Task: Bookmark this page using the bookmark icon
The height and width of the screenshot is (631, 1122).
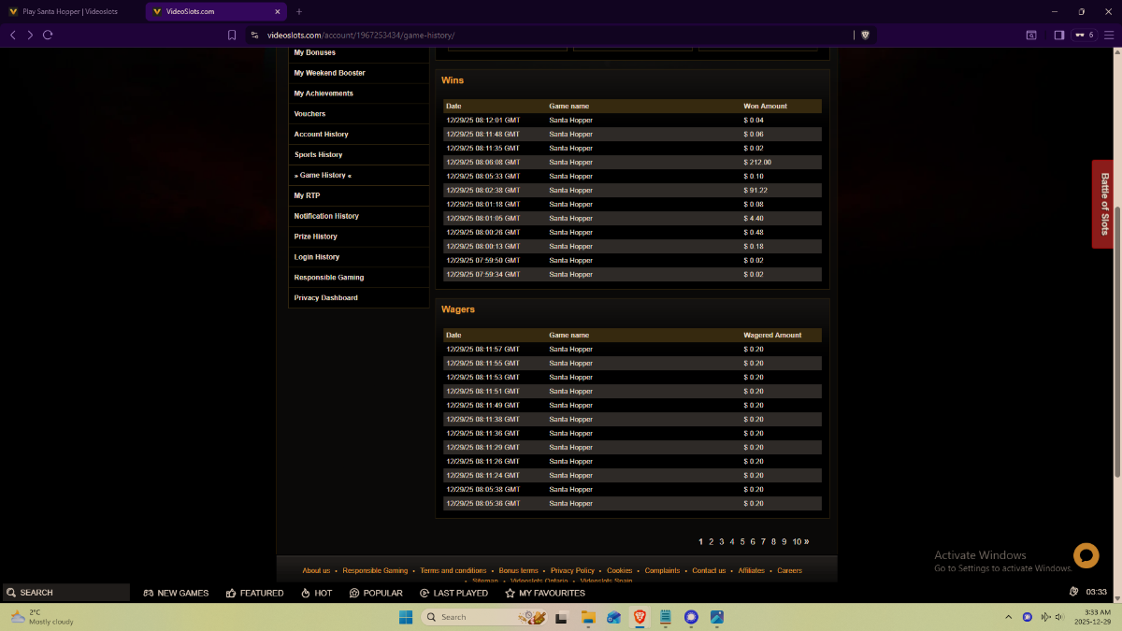Action: pos(232,35)
